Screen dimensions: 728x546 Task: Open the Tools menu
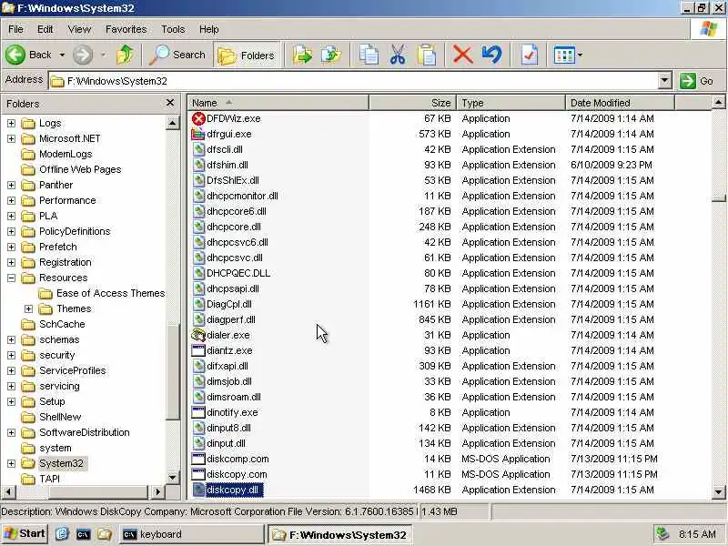pyautogui.click(x=173, y=29)
